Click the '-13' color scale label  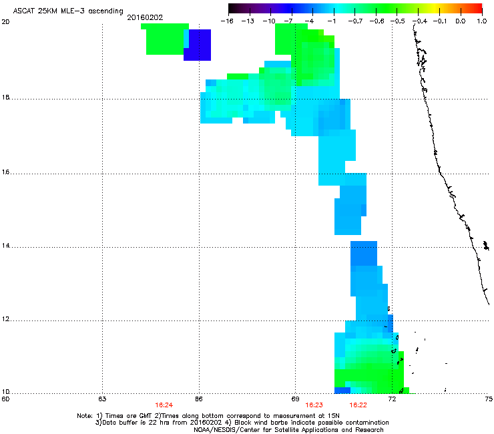point(248,21)
